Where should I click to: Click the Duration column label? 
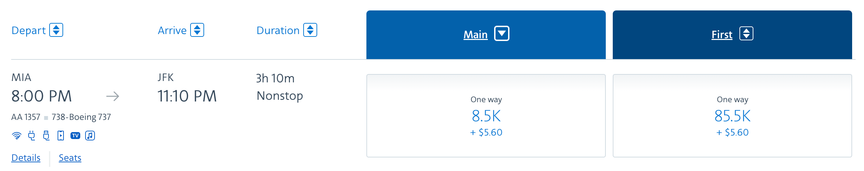[278, 31]
